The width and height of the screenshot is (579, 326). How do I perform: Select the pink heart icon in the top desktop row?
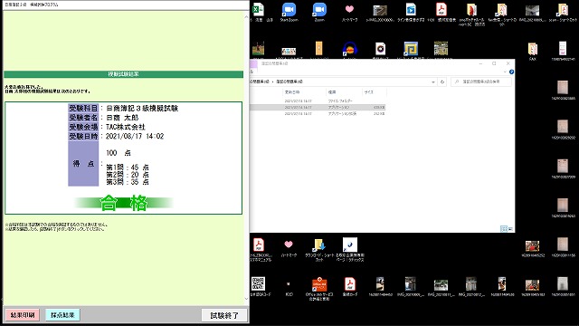(x=349, y=9)
